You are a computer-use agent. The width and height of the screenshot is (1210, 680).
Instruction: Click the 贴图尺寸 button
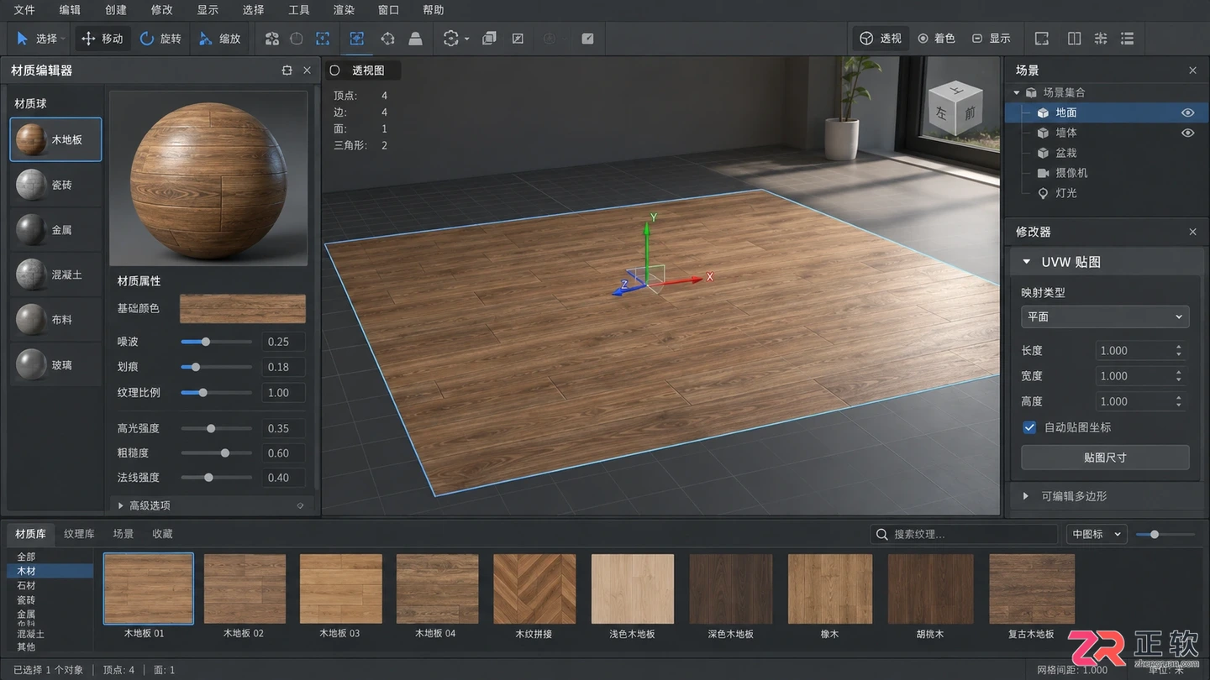pos(1105,458)
